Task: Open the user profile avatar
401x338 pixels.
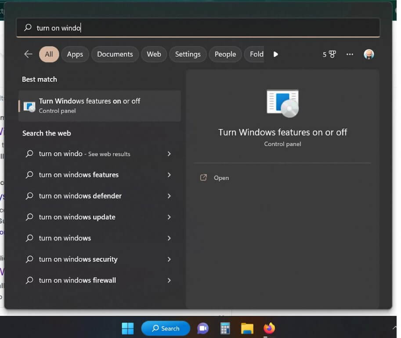Action: [369, 54]
